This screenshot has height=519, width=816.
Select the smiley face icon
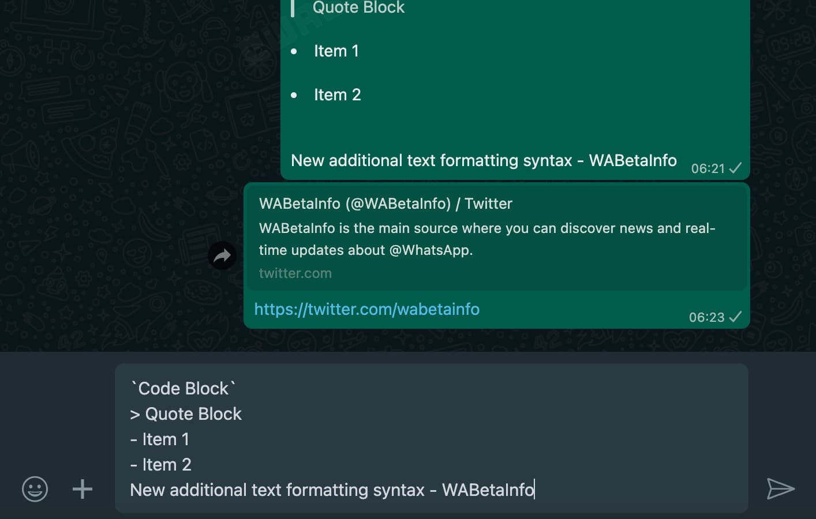(x=35, y=488)
